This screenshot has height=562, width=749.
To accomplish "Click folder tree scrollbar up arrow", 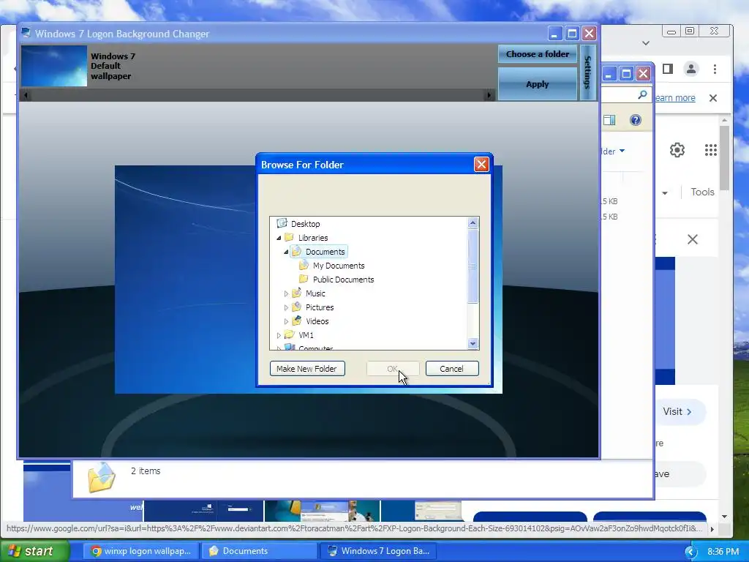I will click(x=473, y=222).
